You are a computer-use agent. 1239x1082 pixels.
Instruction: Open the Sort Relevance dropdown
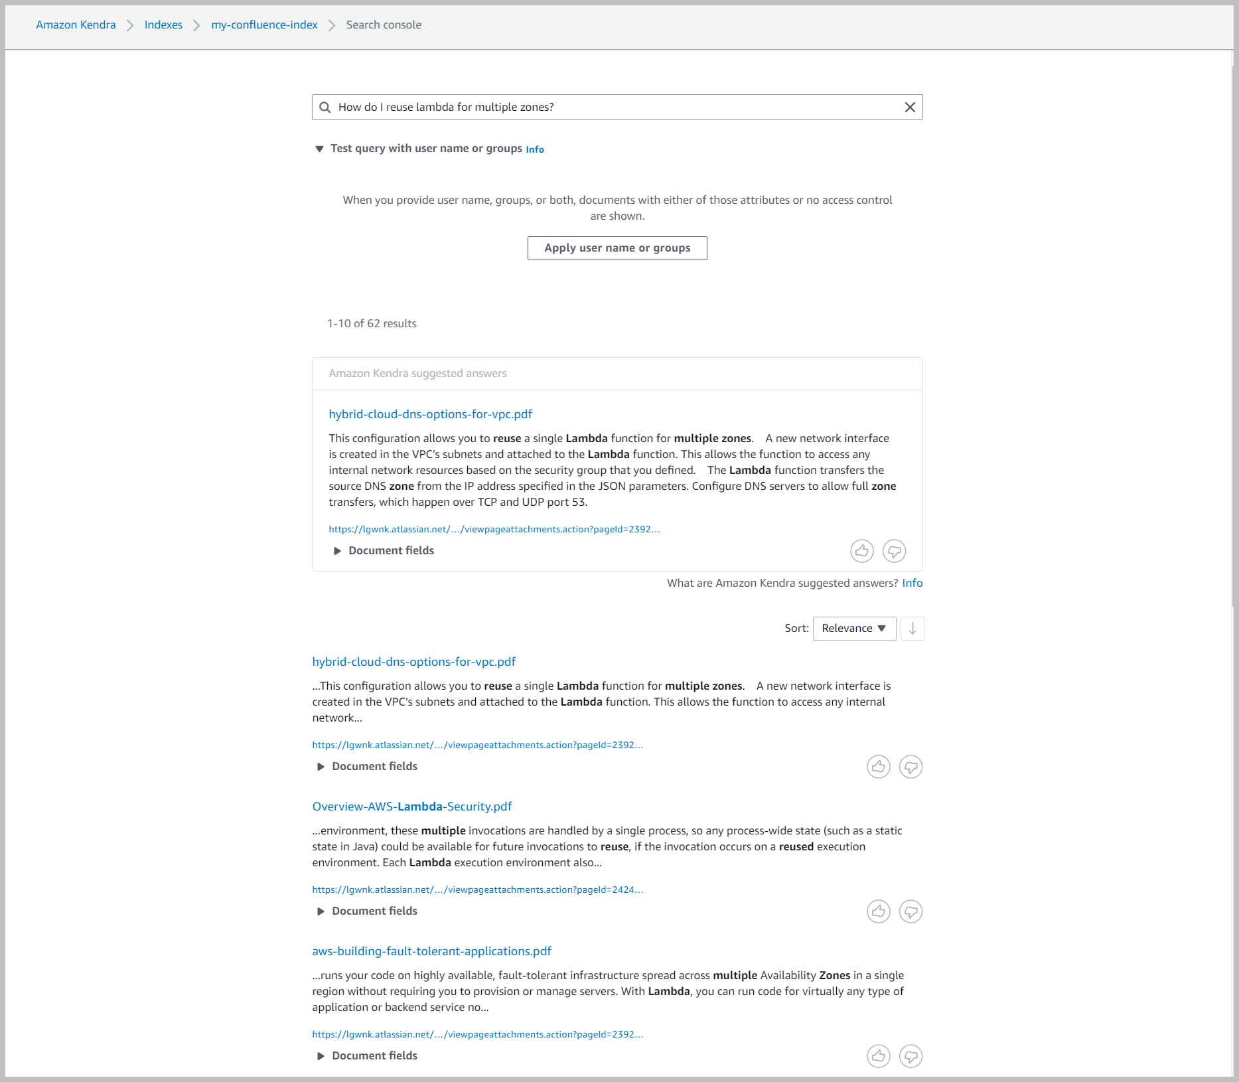[x=854, y=629]
